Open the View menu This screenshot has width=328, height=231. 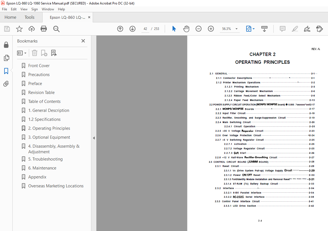(24, 9)
